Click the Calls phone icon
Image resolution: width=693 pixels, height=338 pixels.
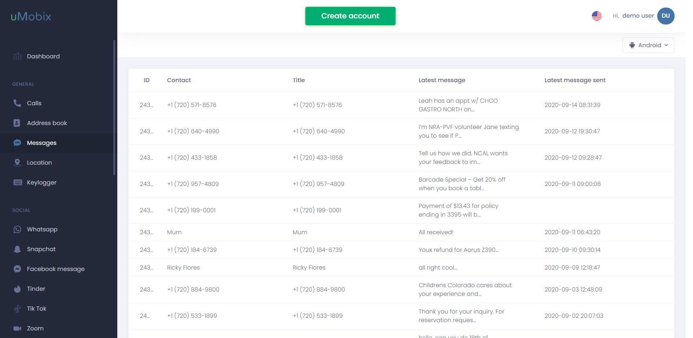(x=17, y=103)
